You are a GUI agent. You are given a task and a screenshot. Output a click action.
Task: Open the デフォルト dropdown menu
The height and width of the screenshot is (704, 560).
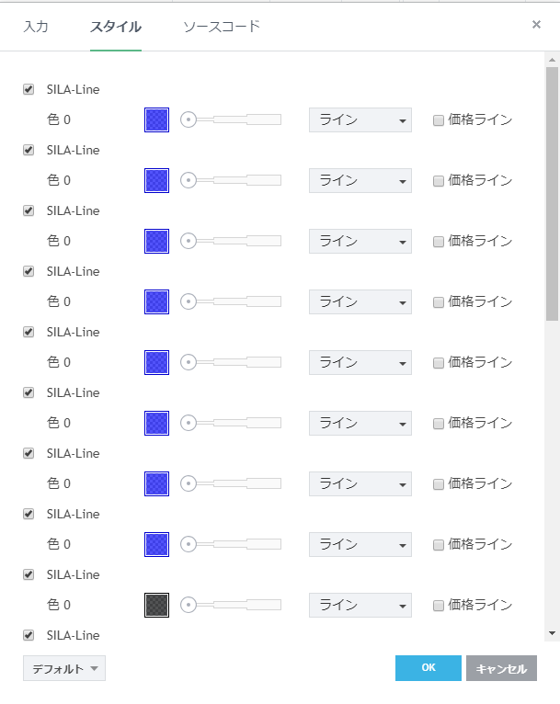pos(64,669)
